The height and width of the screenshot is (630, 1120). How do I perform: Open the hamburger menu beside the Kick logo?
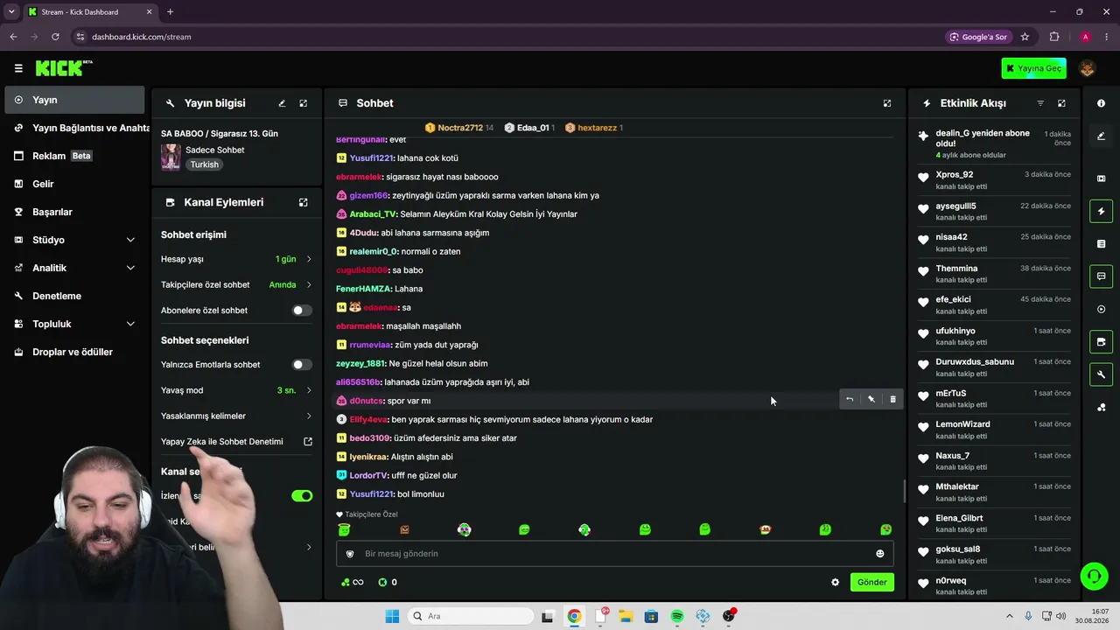[x=18, y=68]
